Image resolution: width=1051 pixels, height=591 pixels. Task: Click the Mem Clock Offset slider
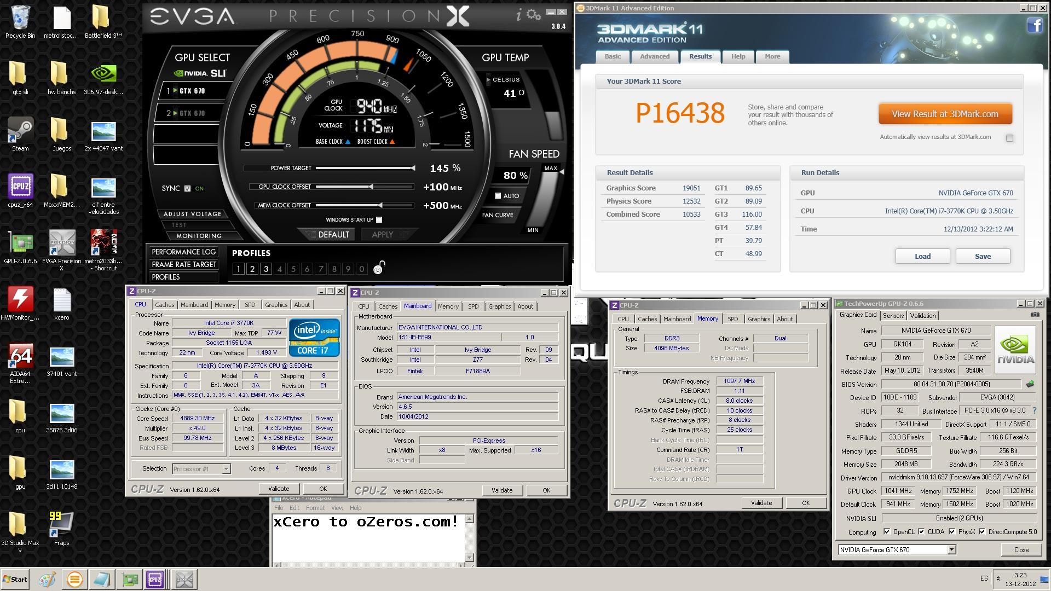[x=364, y=205]
